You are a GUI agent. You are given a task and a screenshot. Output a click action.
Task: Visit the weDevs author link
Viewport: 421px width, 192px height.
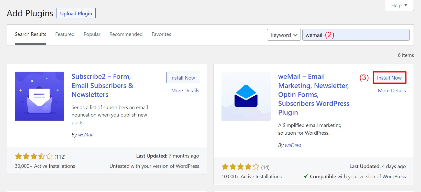[x=293, y=145]
